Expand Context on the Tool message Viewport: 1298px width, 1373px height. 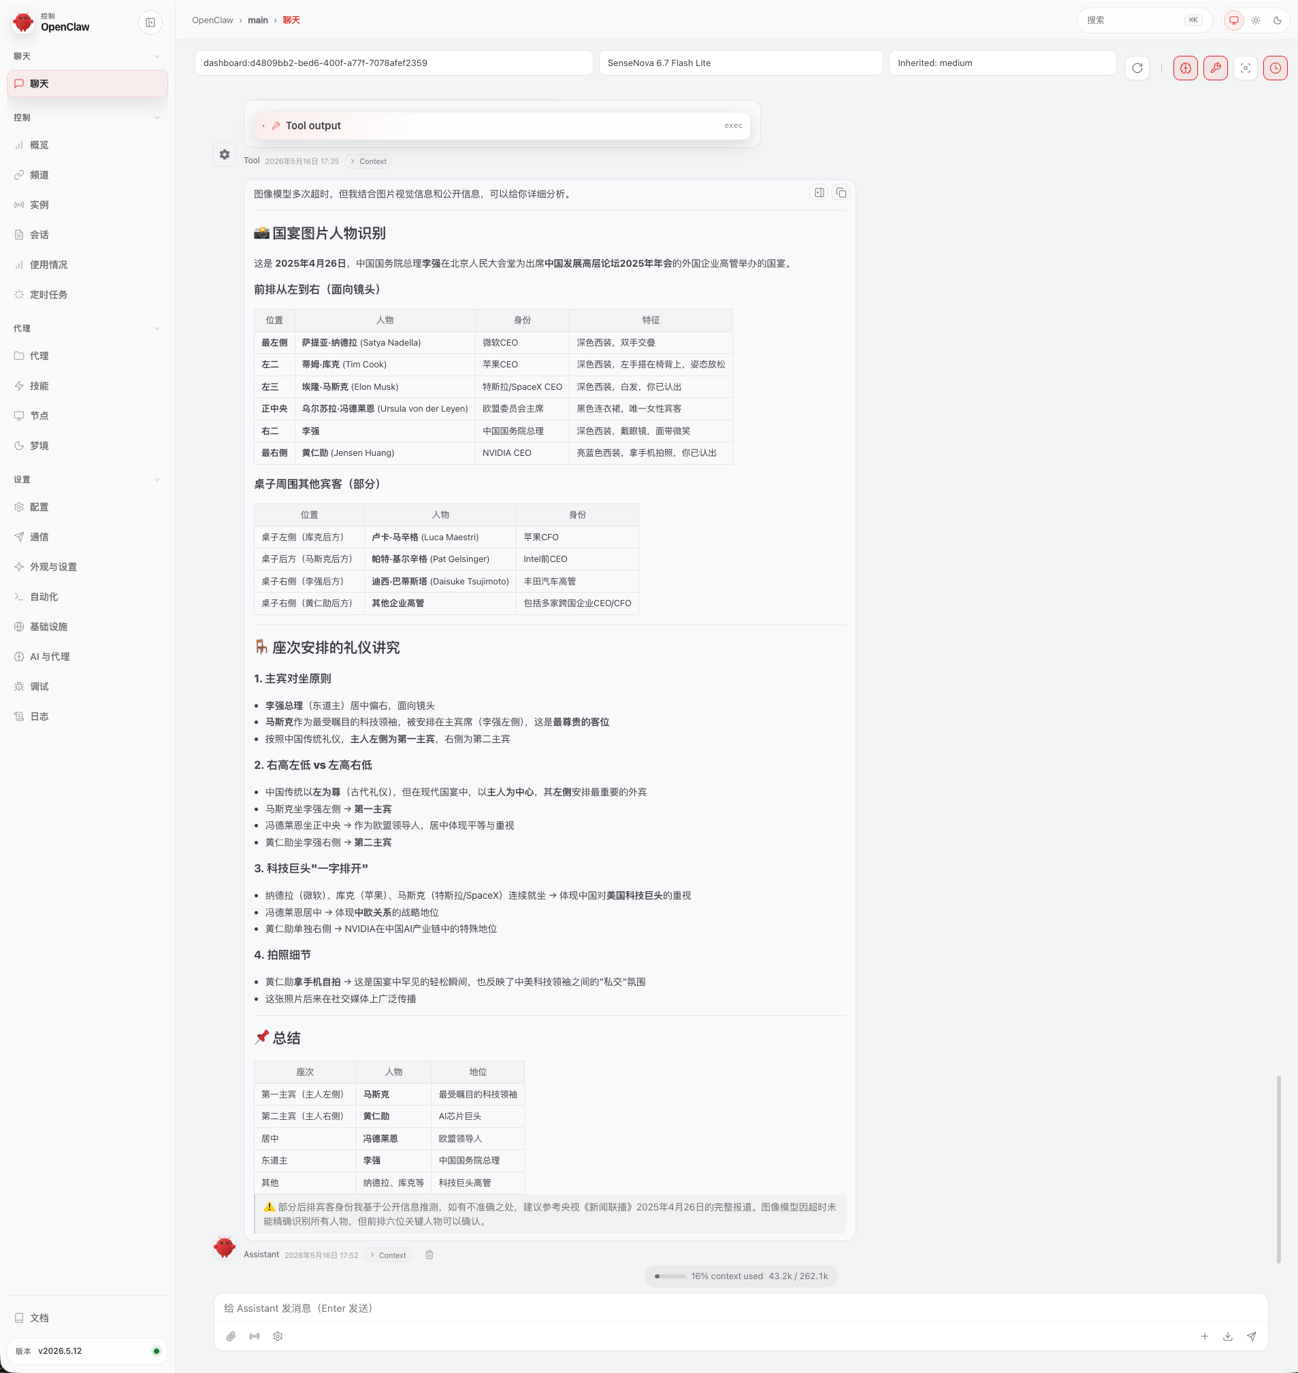368,161
